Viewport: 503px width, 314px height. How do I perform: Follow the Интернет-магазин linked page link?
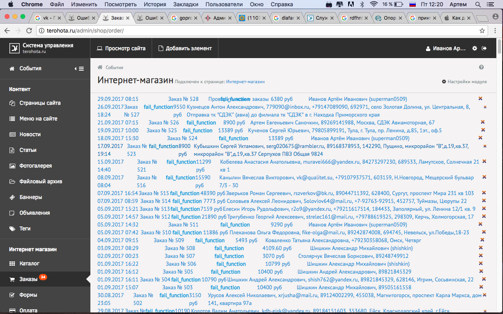click(x=245, y=82)
